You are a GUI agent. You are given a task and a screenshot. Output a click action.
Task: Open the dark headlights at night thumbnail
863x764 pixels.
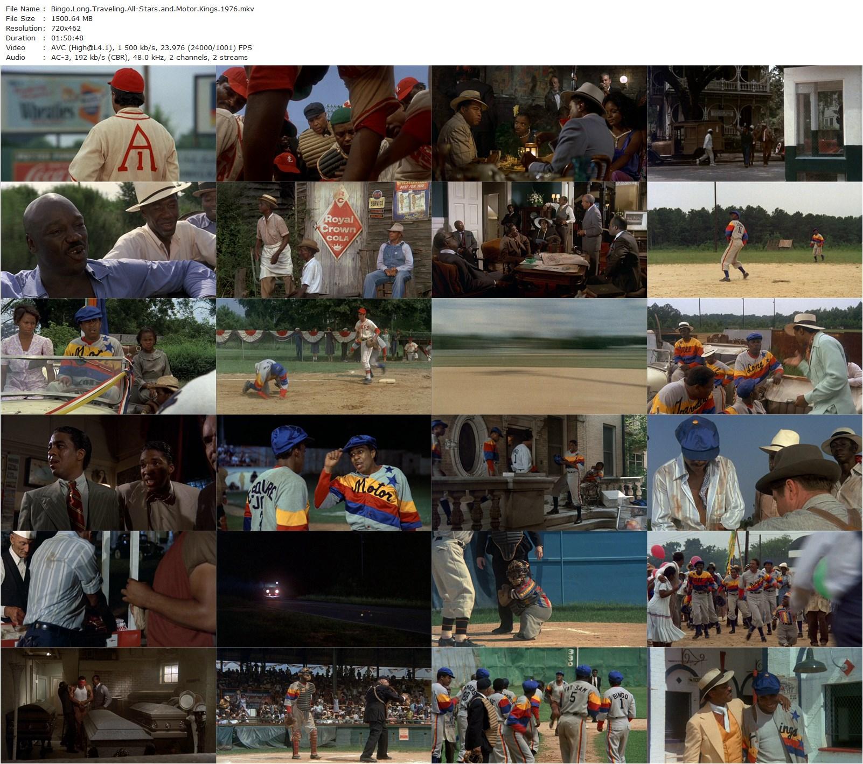pos(323,589)
